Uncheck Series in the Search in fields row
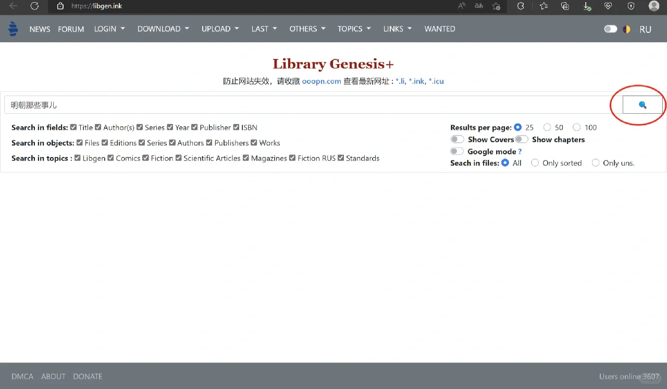Image resolution: width=667 pixels, height=389 pixels. [x=140, y=127]
